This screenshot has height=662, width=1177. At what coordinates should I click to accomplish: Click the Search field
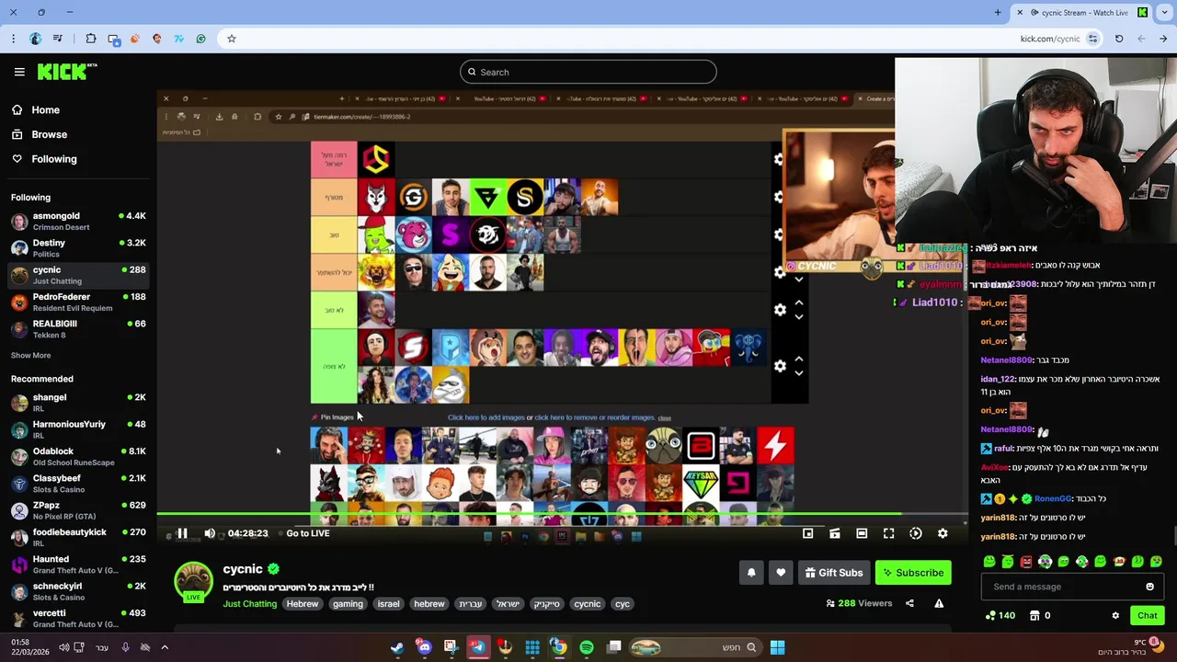coord(588,72)
